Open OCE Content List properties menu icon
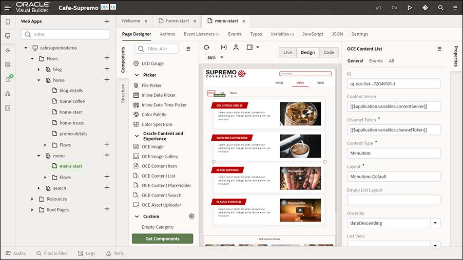Viewport: 463px width, 260px height. [x=439, y=49]
